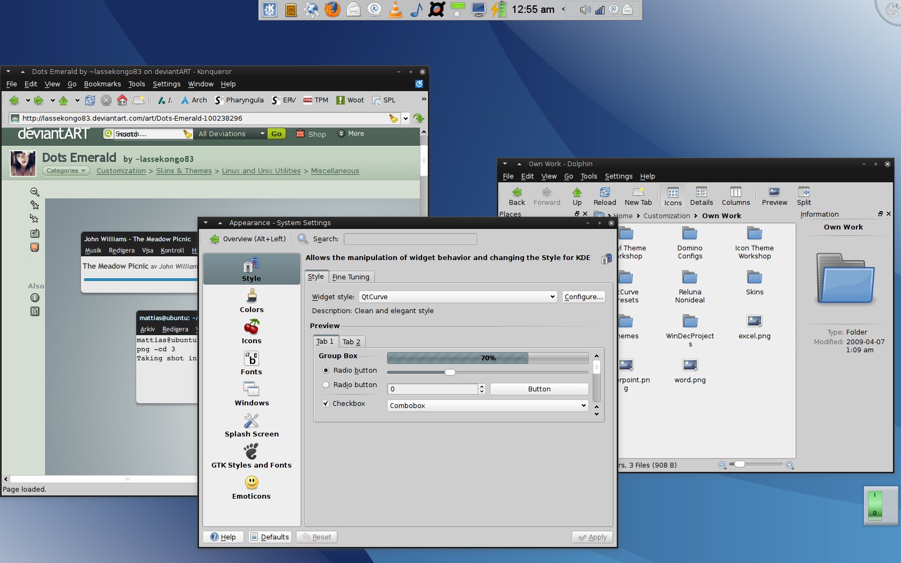Clear the Konqueror URL field with broom icon
Image resolution: width=901 pixels, height=563 pixels.
pyautogui.click(x=394, y=118)
